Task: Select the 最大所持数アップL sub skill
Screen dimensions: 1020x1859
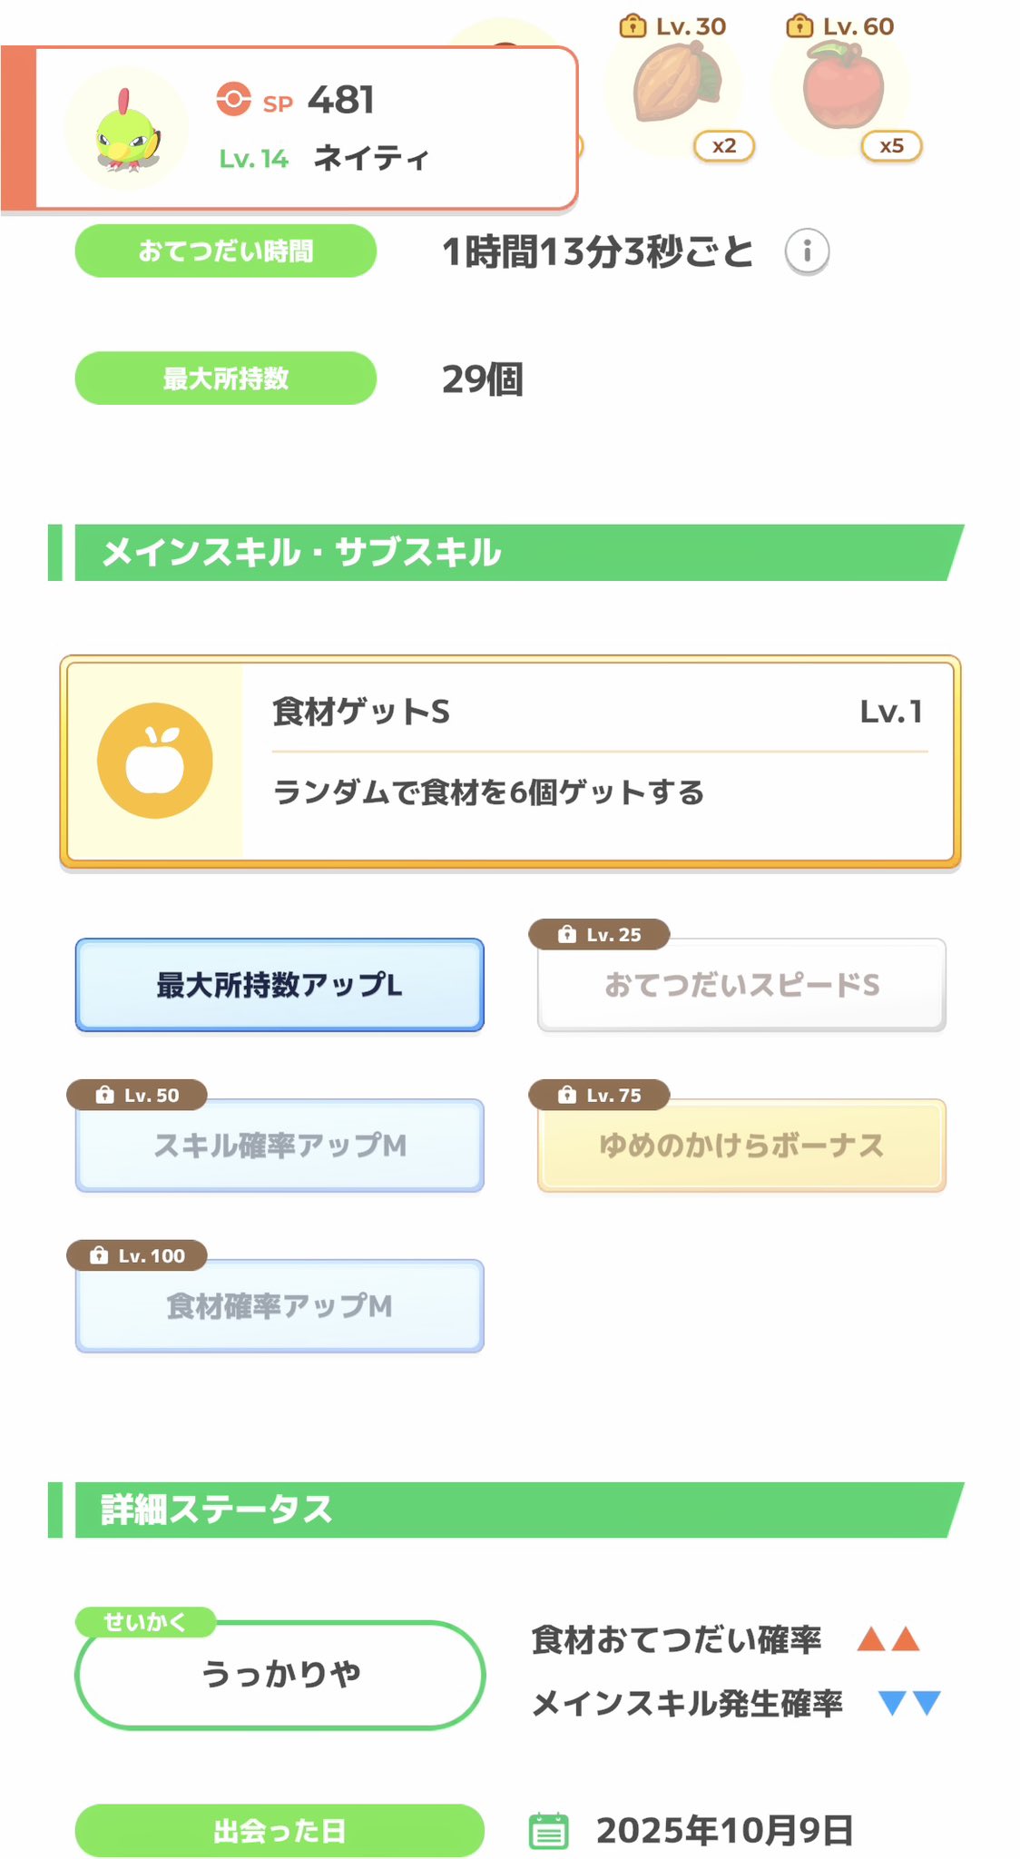Action: [280, 985]
